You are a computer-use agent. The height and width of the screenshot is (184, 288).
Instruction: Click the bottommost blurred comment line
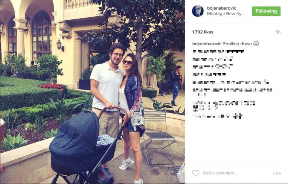pyautogui.click(x=218, y=116)
